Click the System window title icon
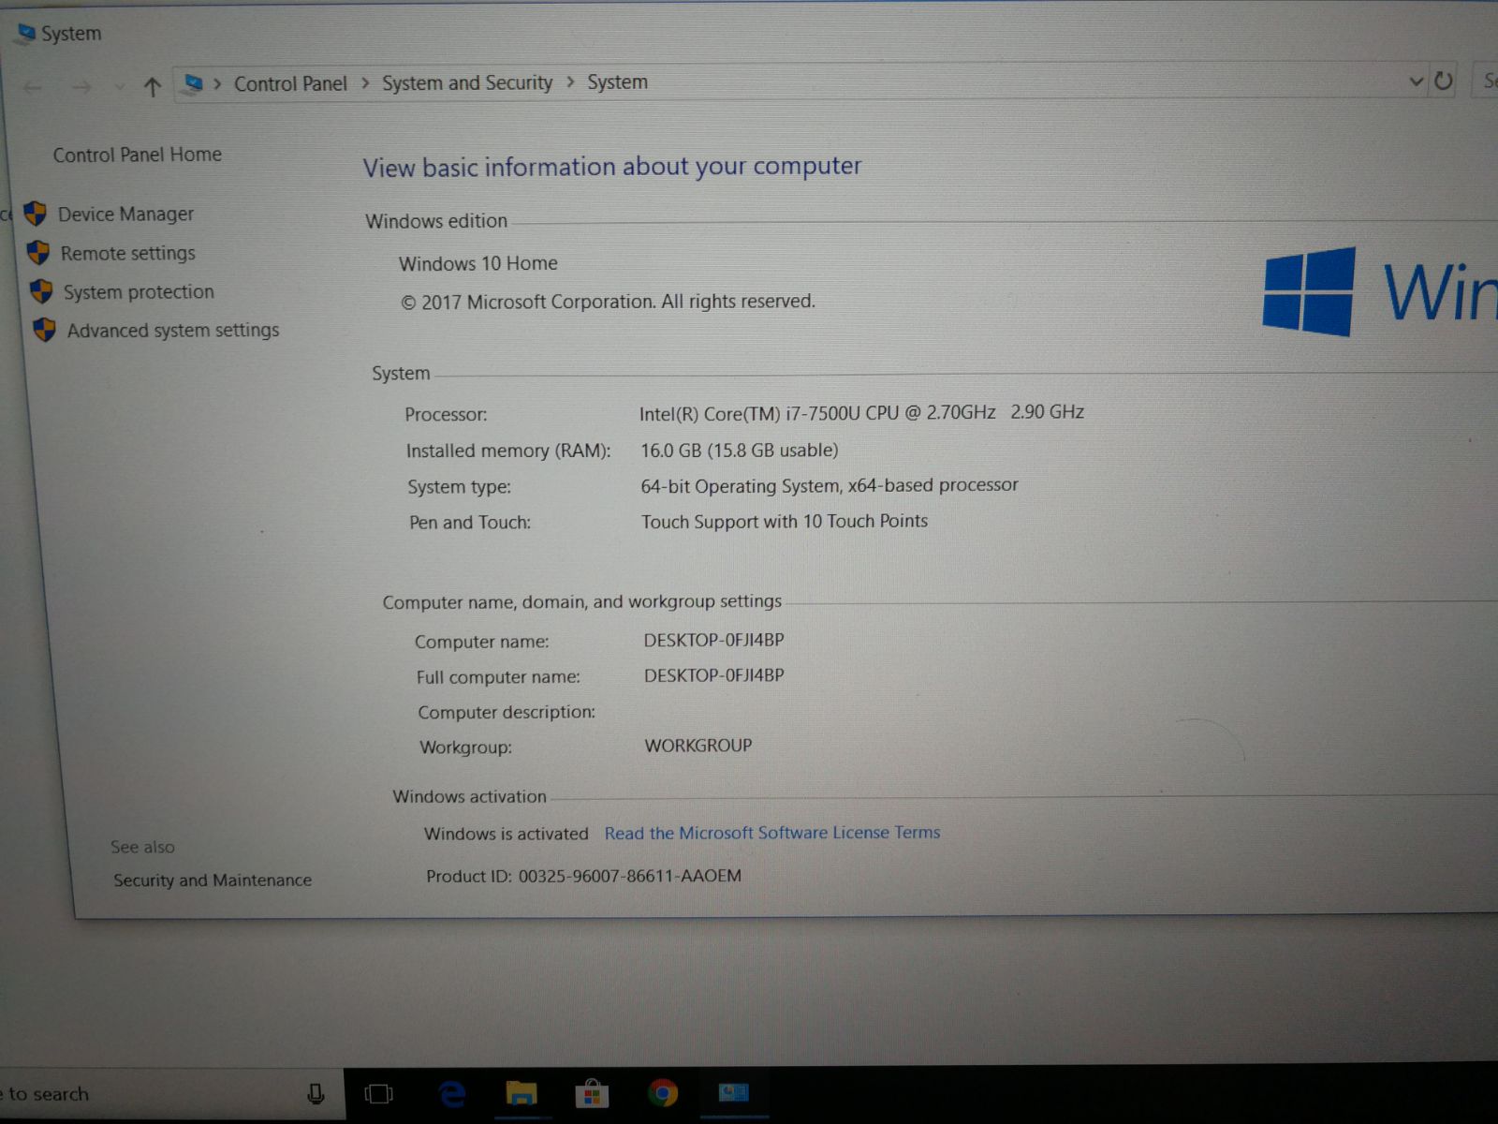 pyautogui.click(x=26, y=34)
